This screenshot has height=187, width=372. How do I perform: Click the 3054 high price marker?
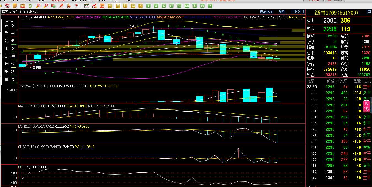pos(130,26)
